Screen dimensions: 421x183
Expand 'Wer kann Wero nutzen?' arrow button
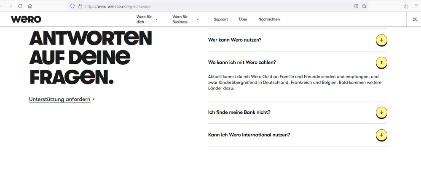coord(381,40)
